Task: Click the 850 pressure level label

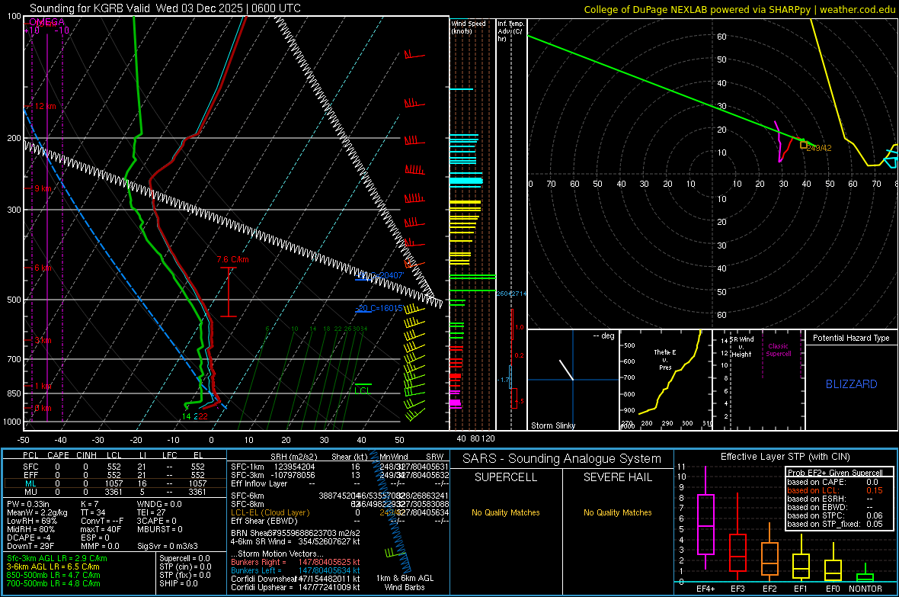Action: pos(14,393)
